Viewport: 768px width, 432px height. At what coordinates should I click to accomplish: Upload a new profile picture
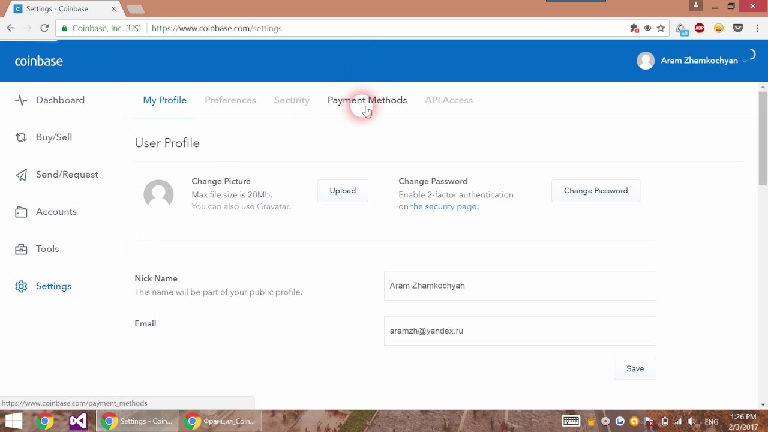point(343,191)
